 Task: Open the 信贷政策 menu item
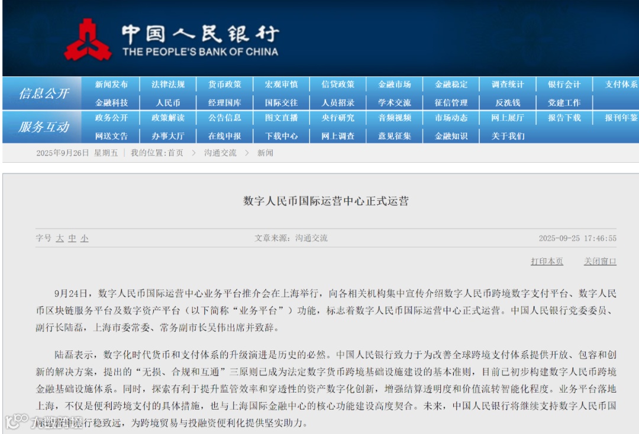pos(338,85)
